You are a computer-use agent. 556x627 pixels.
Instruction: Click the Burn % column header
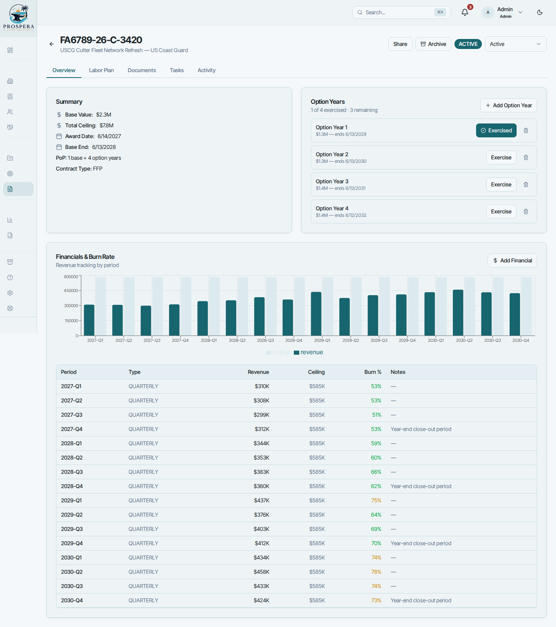click(x=373, y=372)
